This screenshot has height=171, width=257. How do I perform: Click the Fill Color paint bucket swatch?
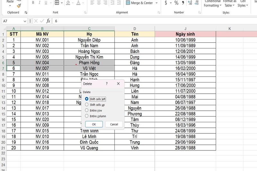[x=68, y=3]
